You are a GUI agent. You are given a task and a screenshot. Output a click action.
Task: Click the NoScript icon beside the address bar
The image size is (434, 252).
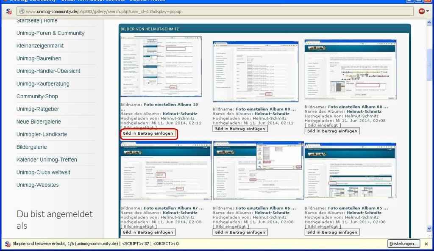click(9, 11)
